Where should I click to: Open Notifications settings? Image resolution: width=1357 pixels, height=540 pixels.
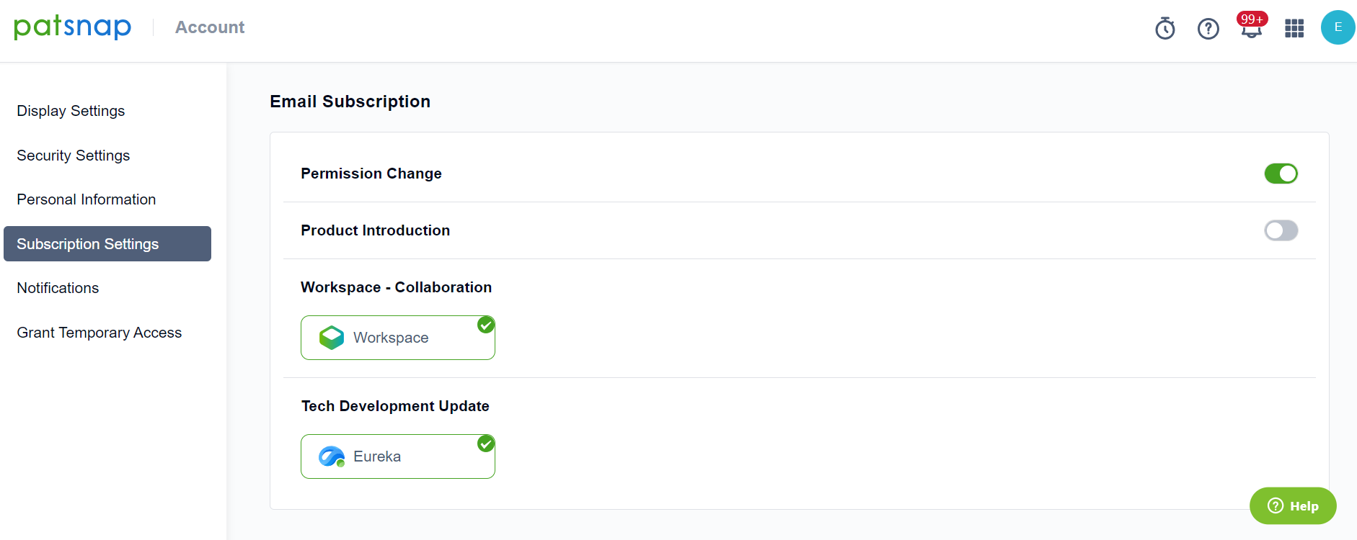tap(58, 288)
